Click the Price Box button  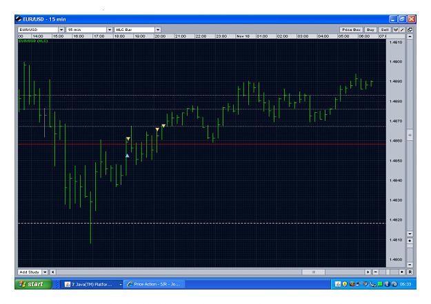pyautogui.click(x=351, y=30)
